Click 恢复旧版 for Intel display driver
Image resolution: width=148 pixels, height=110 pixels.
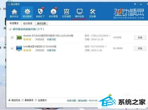[51, 50]
